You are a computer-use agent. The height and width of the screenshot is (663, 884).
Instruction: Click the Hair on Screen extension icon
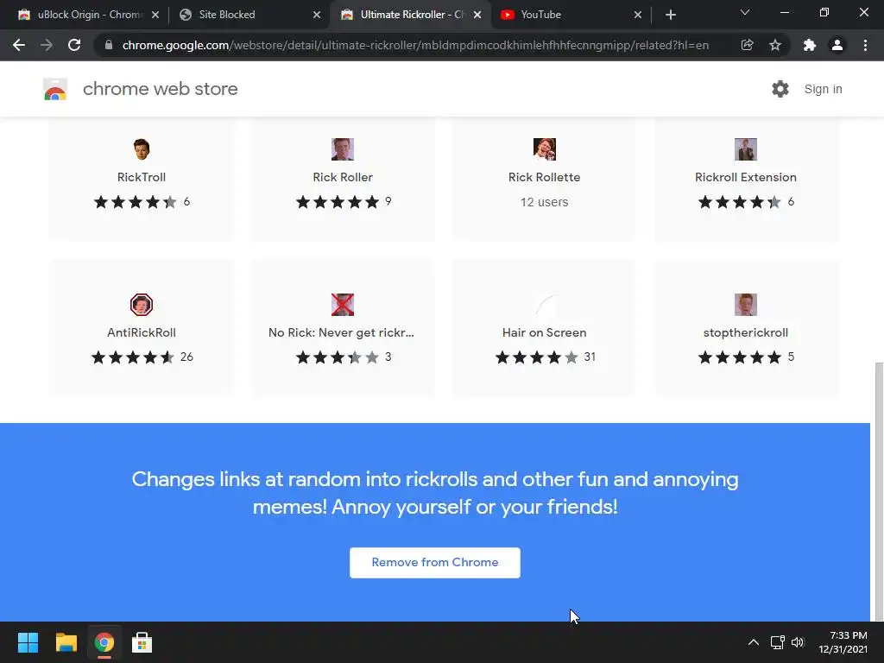(x=545, y=305)
